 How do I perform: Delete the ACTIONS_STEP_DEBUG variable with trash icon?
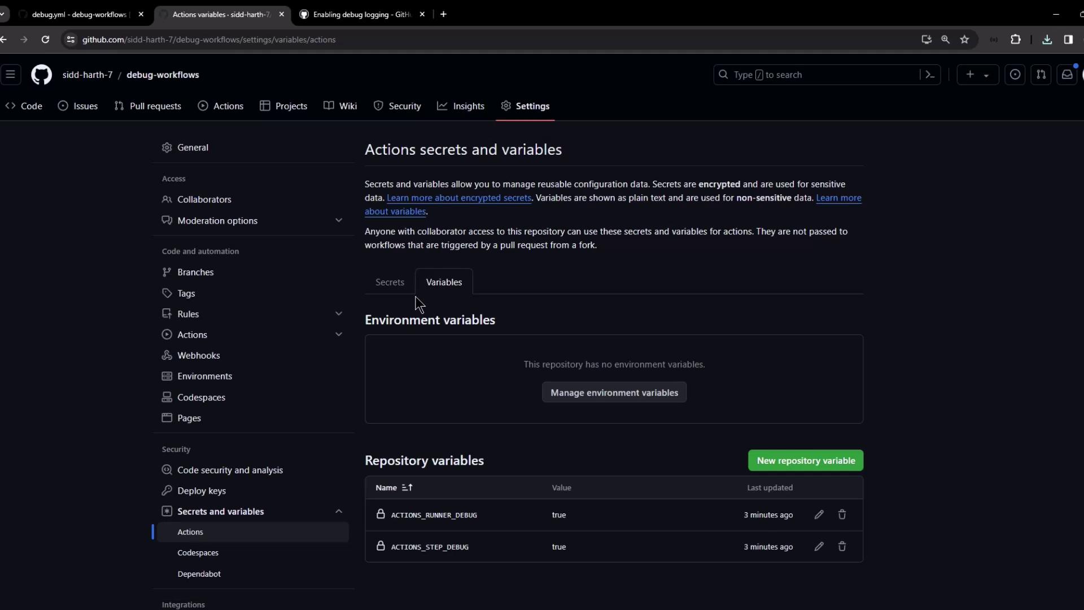pyautogui.click(x=842, y=546)
